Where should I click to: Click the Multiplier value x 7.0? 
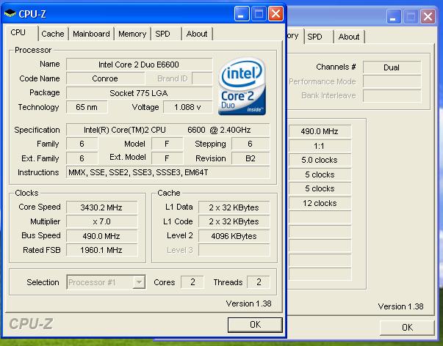(x=101, y=221)
